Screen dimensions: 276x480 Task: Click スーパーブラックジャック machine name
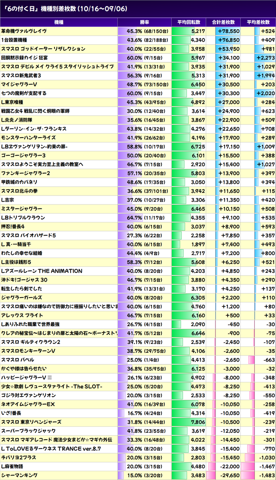(28, 431)
